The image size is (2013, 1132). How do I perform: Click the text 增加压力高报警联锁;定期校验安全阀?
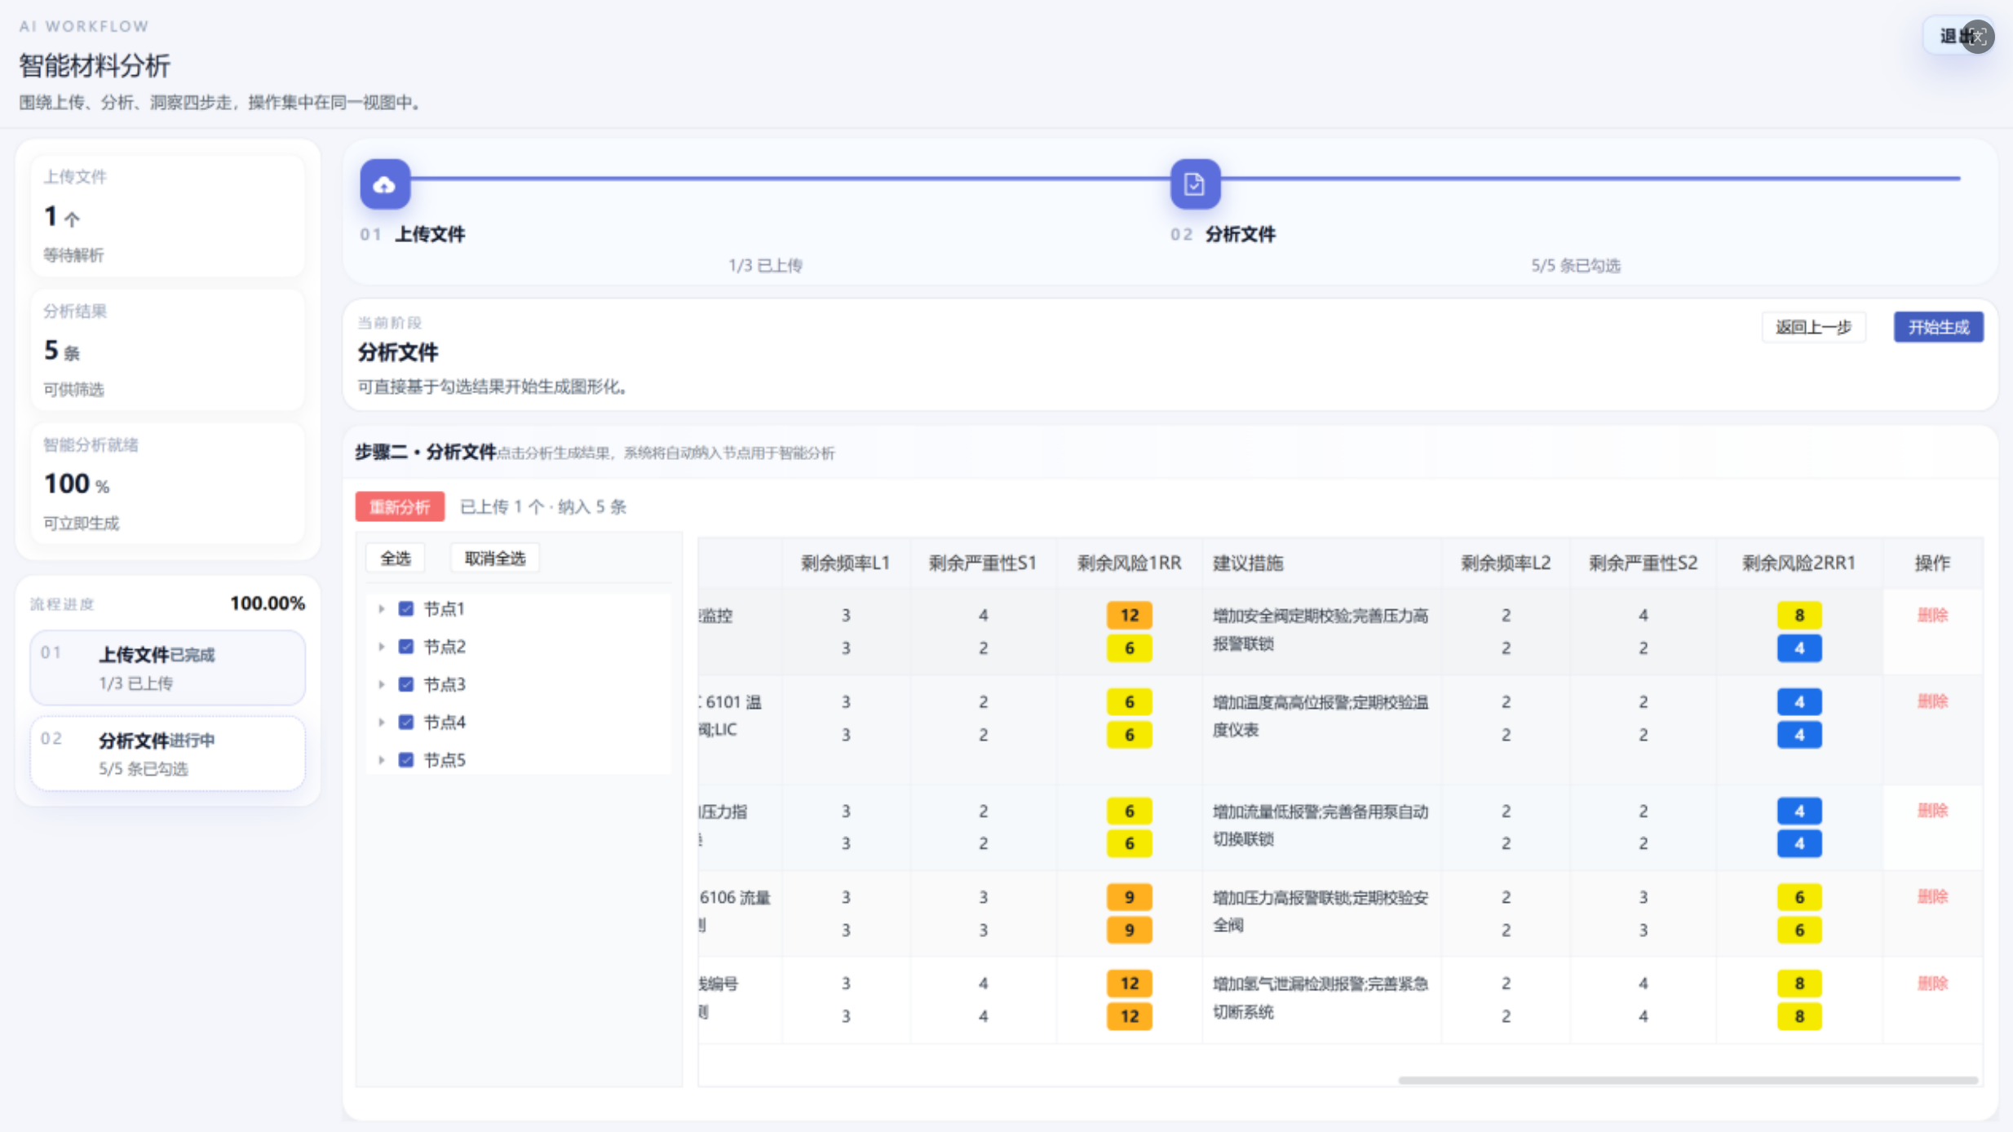point(1321,912)
